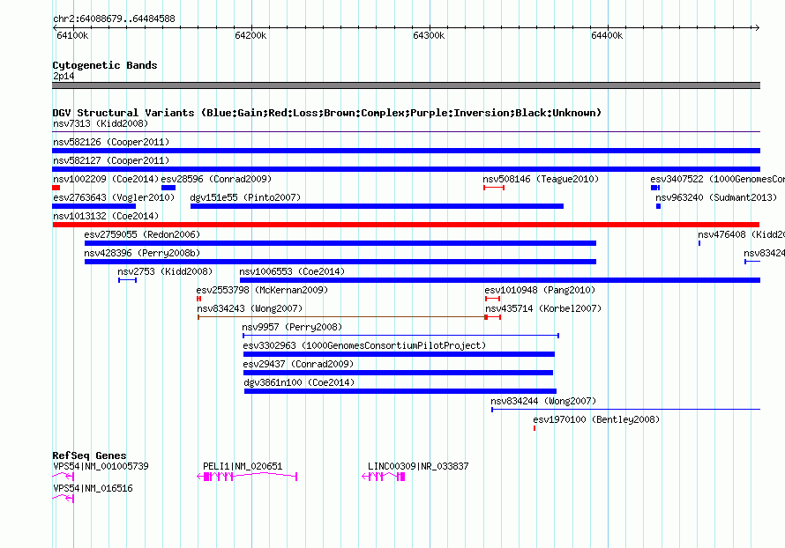Select the nsv582127 (Cooper2011) blue bar
The width and height of the screenshot is (785, 548).
406,169
